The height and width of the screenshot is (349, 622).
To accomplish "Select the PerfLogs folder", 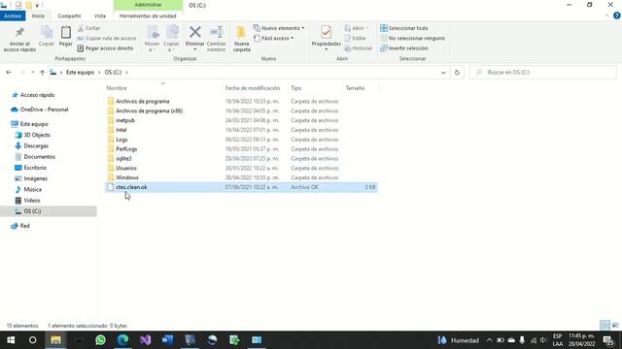I will pyautogui.click(x=126, y=148).
